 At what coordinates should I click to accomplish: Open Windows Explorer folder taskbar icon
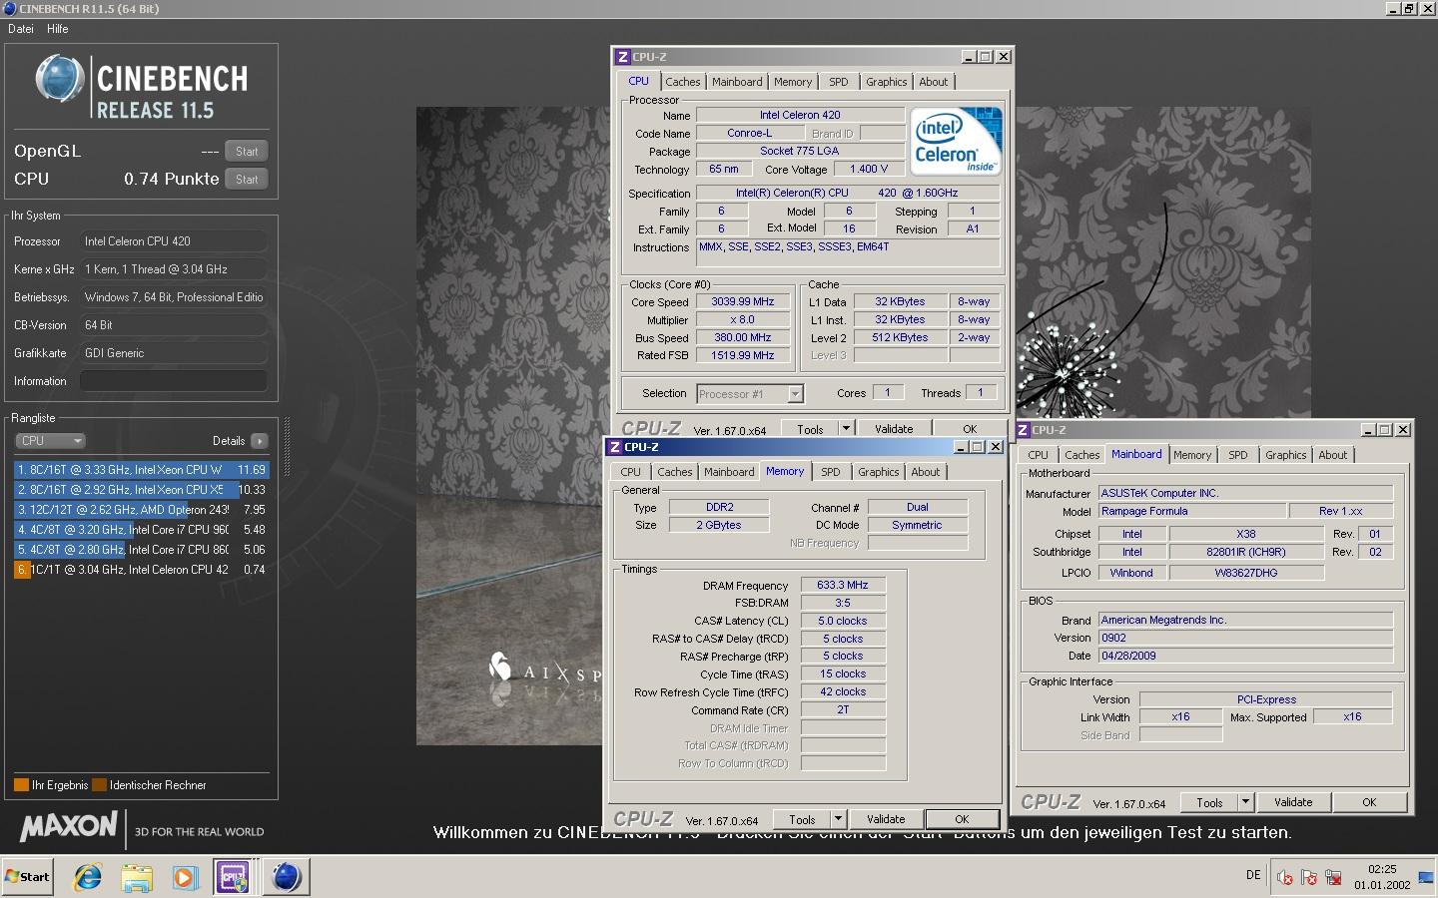tap(137, 877)
